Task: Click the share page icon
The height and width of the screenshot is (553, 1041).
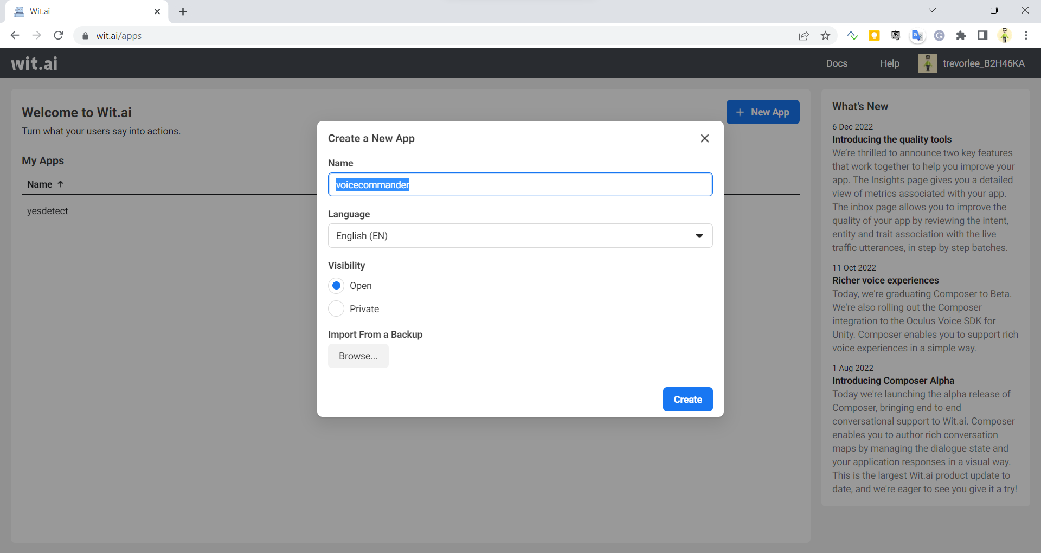Action: [804, 36]
